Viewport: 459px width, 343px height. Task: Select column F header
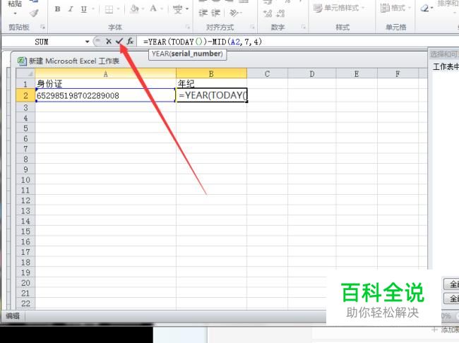tap(398, 73)
